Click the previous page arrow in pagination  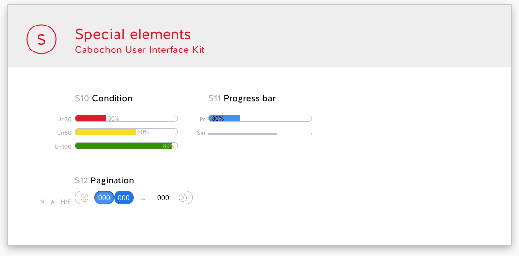click(85, 198)
